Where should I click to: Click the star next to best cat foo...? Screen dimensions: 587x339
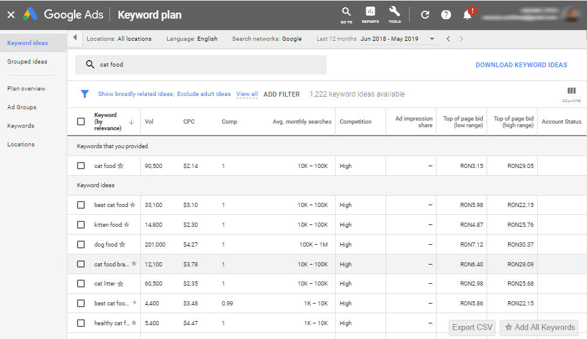134,303
